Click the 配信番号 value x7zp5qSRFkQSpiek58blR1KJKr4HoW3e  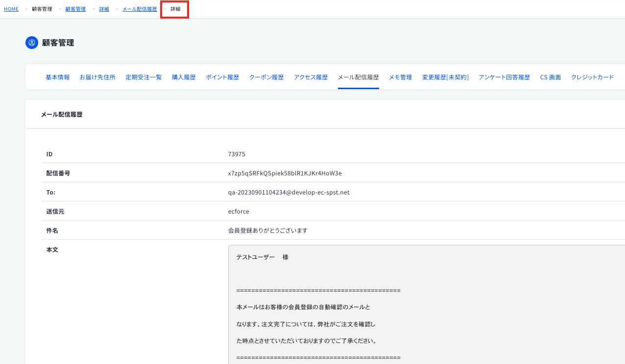pos(285,173)
